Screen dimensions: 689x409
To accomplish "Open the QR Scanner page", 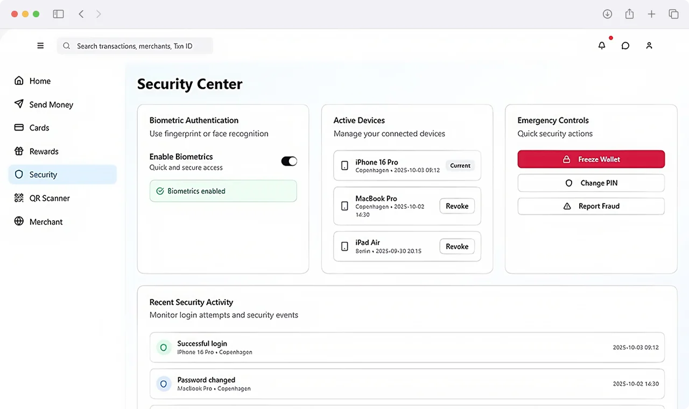I will point(62,198).
